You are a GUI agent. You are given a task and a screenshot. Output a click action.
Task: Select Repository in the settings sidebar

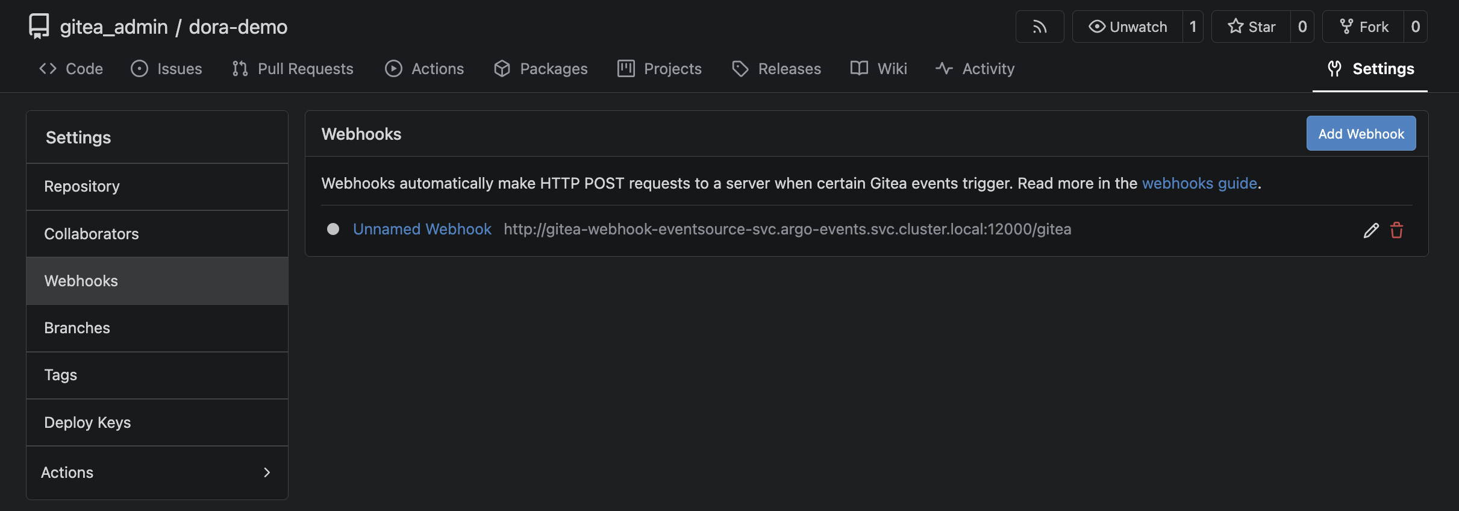point(157,187)
